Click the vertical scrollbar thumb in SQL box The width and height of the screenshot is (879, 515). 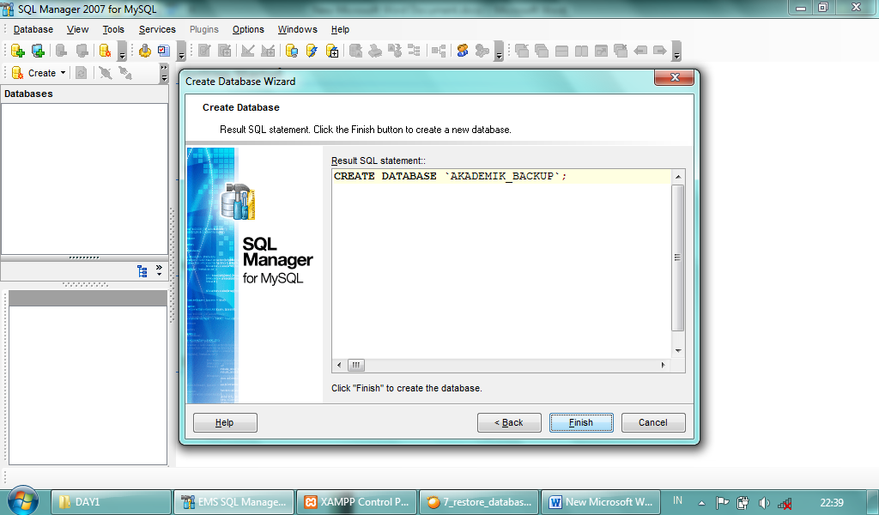click(678, 257)
